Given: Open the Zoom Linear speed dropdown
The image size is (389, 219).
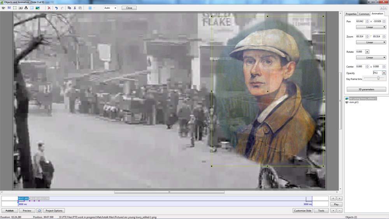Looking at the screenshot, I should tap(371, 42).
